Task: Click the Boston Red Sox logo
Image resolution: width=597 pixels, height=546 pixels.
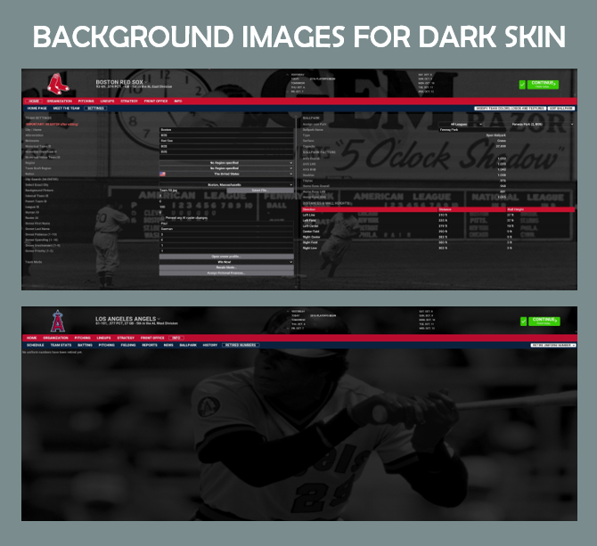Action: pos(58,84)
